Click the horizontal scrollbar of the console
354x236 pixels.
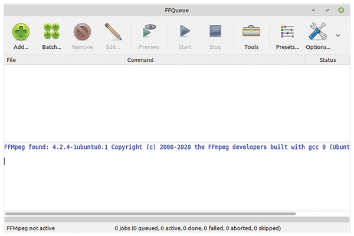point(150,214)
